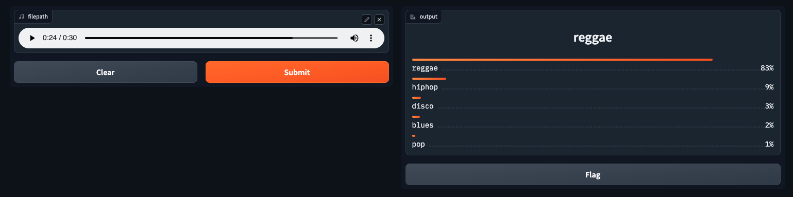Remove the audio file with X icon
793x197 pixels.
tap(379, 20)
